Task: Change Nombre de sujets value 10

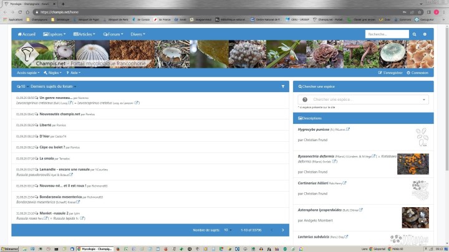Action: pyautogui.click(x=228, y=230)
